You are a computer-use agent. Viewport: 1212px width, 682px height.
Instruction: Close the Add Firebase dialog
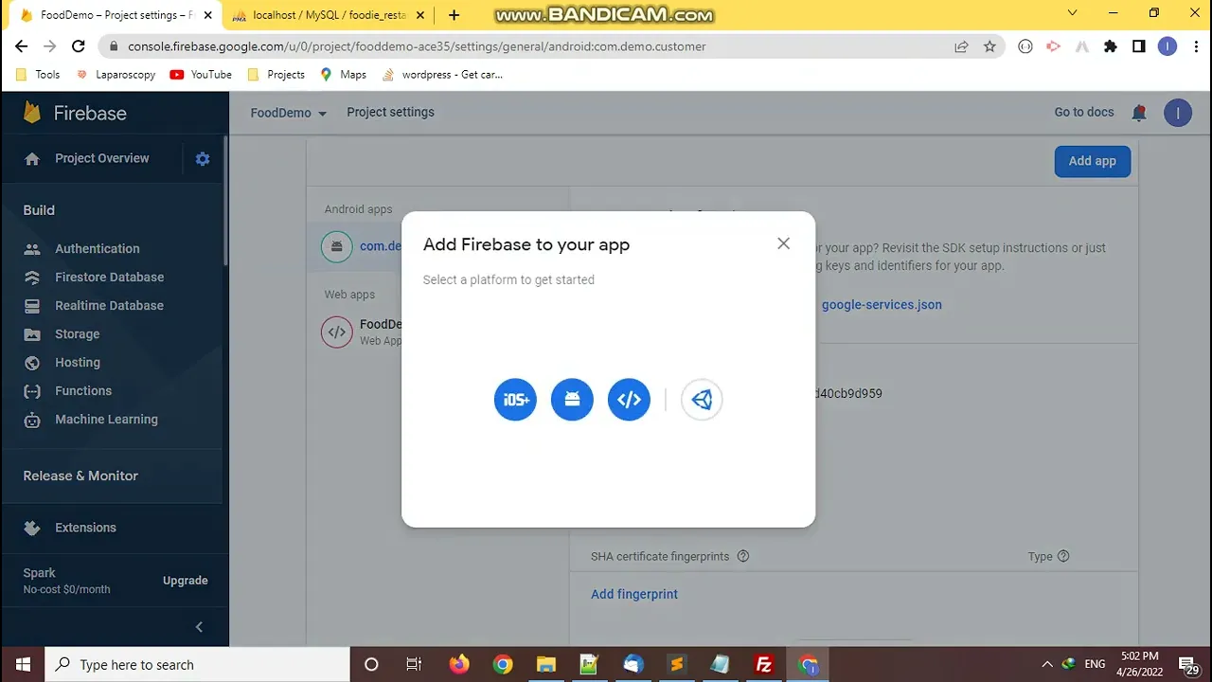pos(783,243)
